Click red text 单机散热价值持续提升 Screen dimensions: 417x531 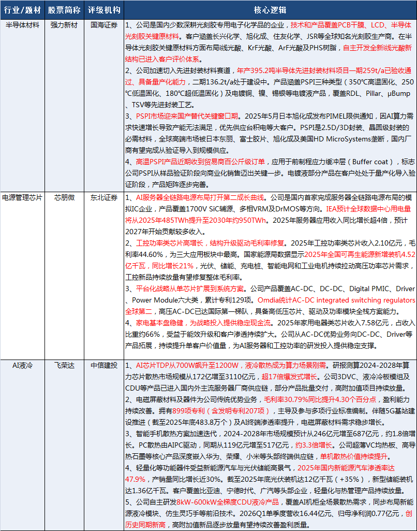[354, 457]
